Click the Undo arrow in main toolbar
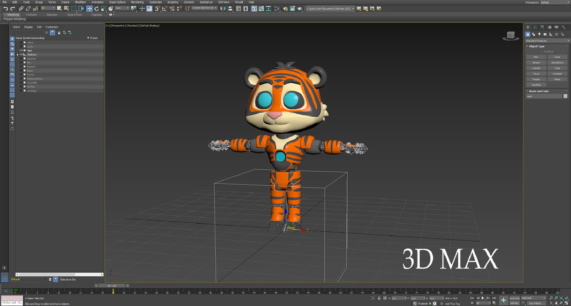The image size is (571, 306). click(x=5, y=9)
